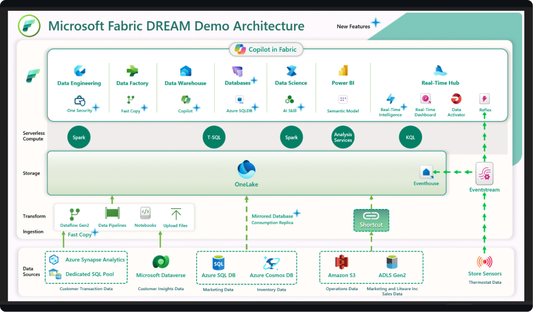Viewport: 533px width, 312px height.
Task: Click the Inventory Data caption
Action: point(271,290)
